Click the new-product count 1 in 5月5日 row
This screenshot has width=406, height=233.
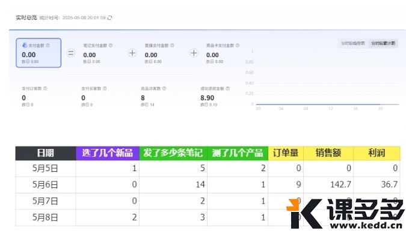(108, 168)
